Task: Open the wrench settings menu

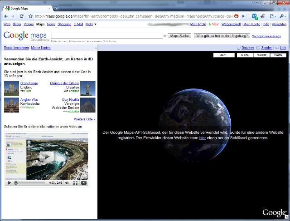Action: (283, 16)
